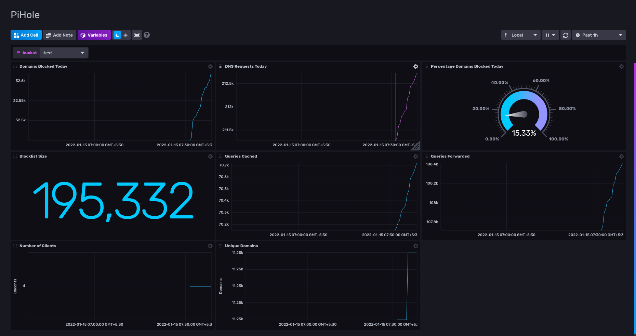
Task: Click the Add Note button
Action: [59, 35]
